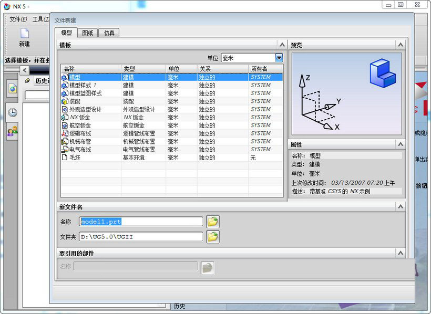Click the folder browse icon beside 文件夹
The width and height of the screenshot is (431, 314).
click(x=212, y=236)
